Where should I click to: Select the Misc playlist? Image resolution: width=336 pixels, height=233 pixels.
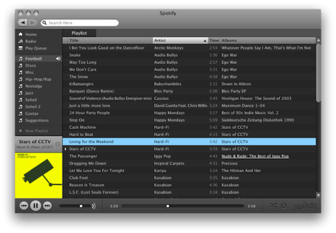coord(38,72)
